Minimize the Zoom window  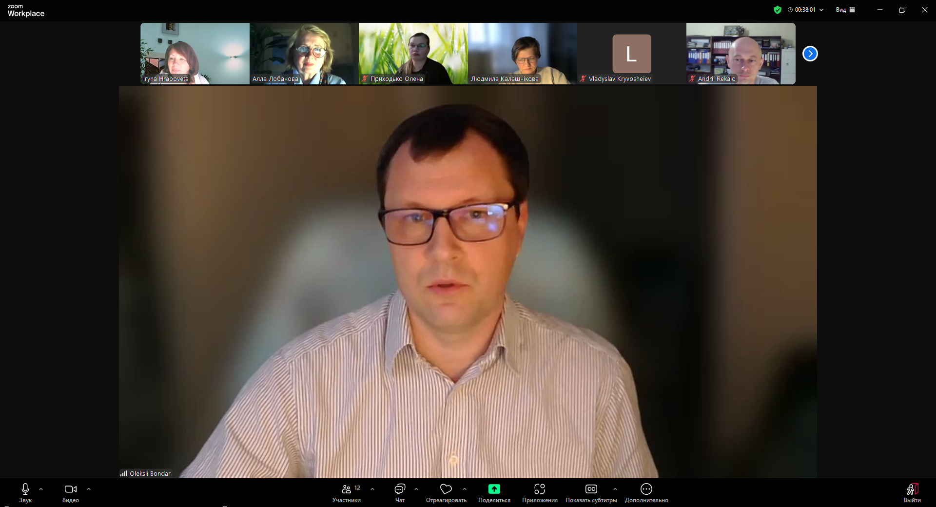(880, 10)
